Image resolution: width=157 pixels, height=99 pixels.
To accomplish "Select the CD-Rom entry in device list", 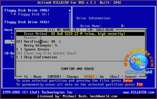I will 9,53.
